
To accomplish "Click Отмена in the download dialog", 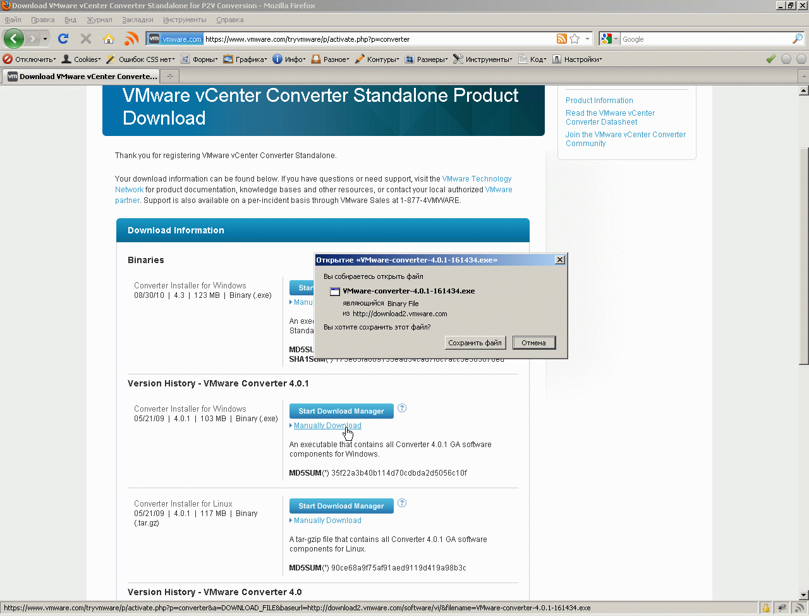I will click(x=533, y=343).
